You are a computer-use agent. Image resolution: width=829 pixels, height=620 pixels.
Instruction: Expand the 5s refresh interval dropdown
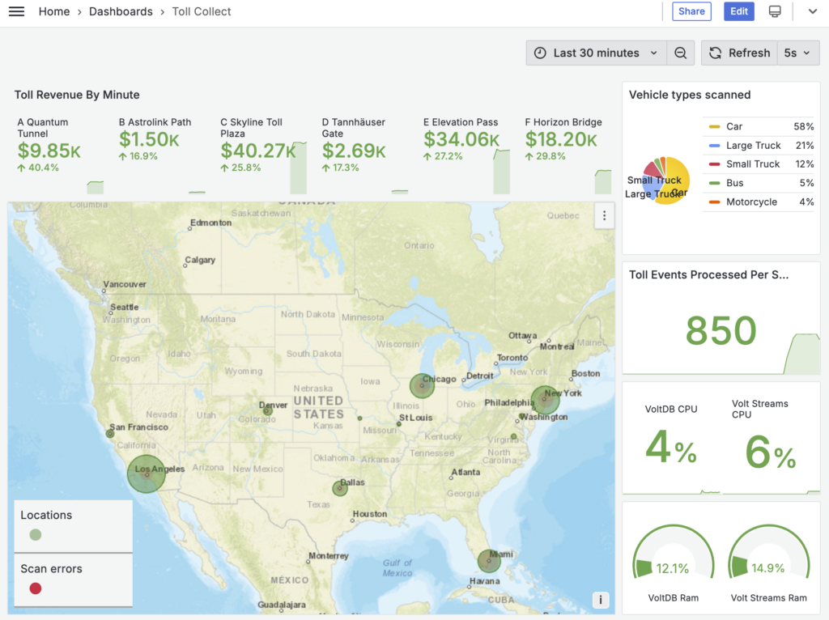(797, 53)
